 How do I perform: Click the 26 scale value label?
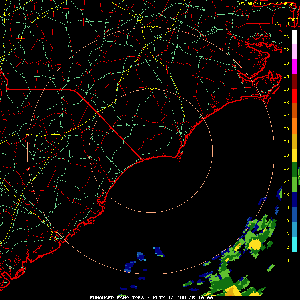pyautogui.click(x=286, y=168)
